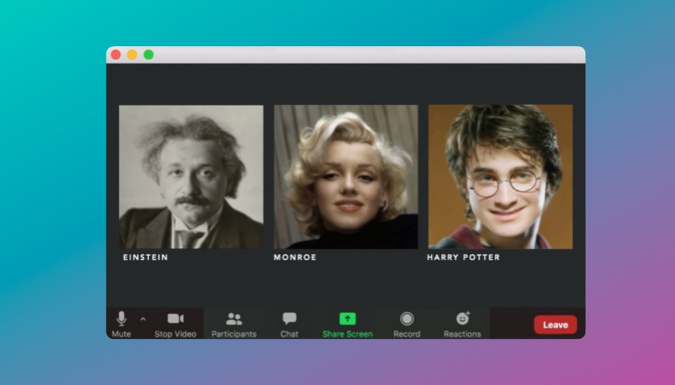Click the 'Share Screen' text label
The height and width of the screenshot is (385, 675).
347,334
